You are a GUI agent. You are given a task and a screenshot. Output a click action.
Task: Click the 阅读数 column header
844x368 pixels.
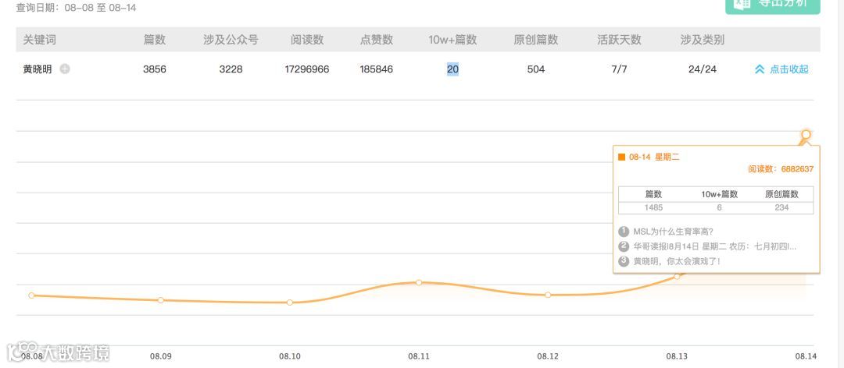click(x=307, y=40)
